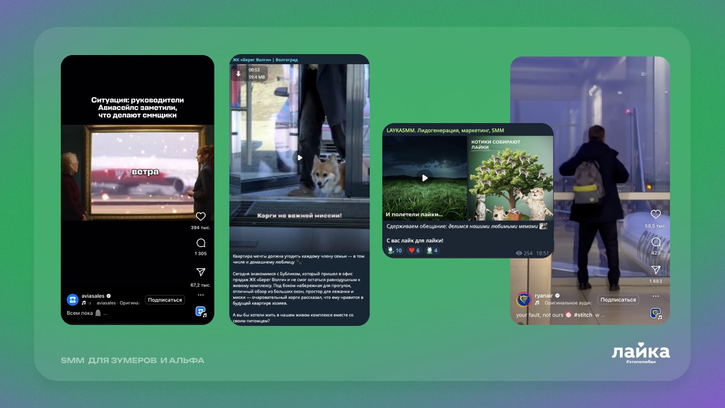Click the music note beside ryanair audio
The image size is (725, 408).
point(537,303)
